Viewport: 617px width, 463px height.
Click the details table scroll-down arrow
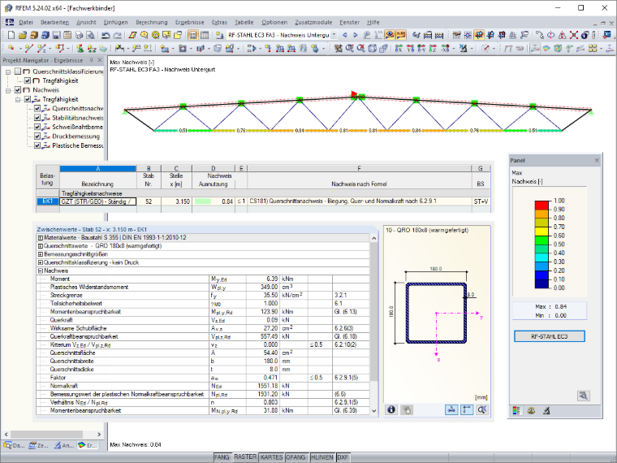tap(373, 411)
